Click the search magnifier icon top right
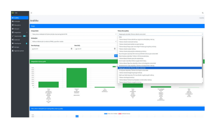Screen dimensions: 219x131 click(202, 13)
